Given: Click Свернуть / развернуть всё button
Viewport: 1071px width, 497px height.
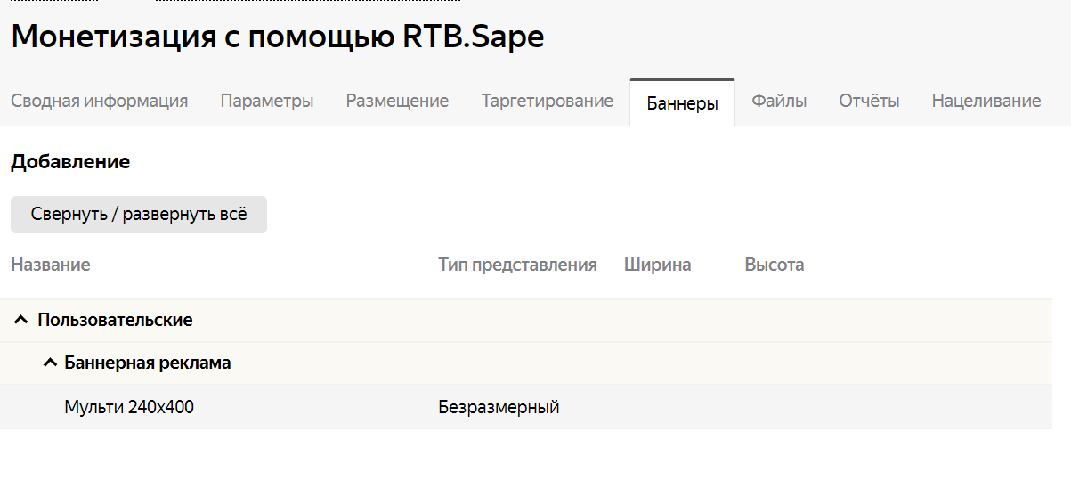Looking at the screenshot, I should click(x=139, y=215).
